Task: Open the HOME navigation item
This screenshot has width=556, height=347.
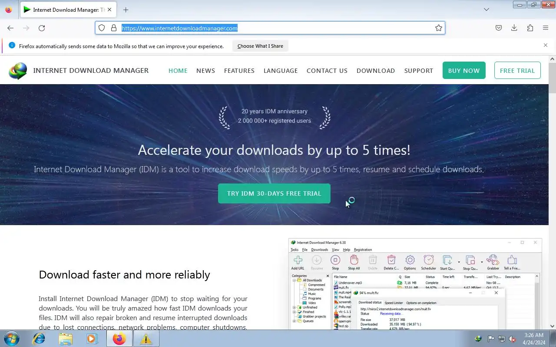Action: (x=178, y=71)
